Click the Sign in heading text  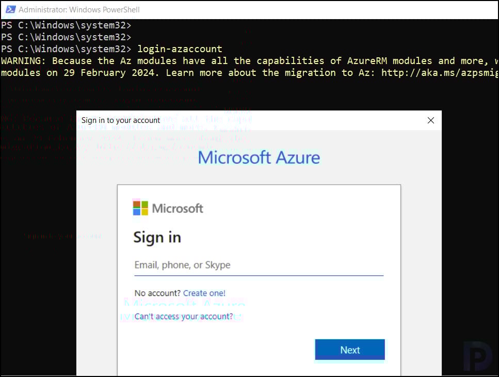(157, 238)
